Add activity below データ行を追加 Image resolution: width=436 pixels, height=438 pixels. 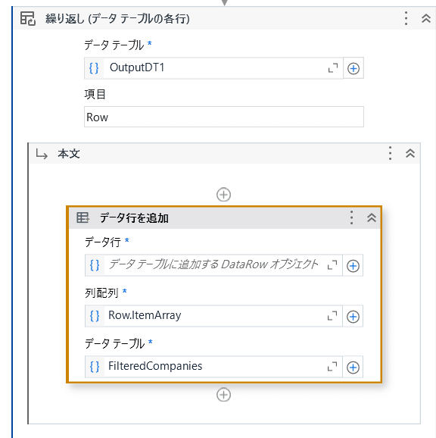223,394
